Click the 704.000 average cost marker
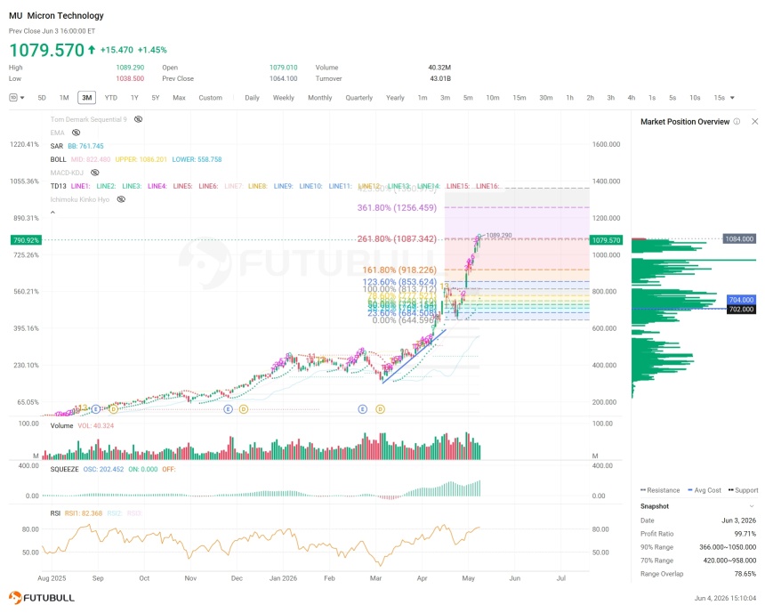The width and height of the screenshot is (765, 613). (x=741, y=300)
